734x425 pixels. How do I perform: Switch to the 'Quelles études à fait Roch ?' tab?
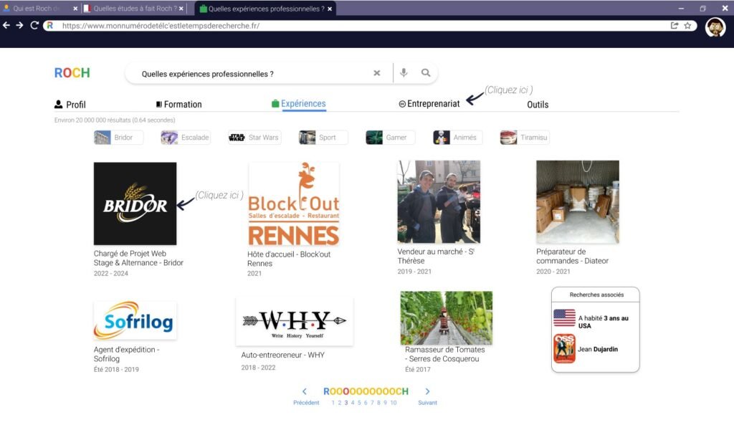click(134, 9)
